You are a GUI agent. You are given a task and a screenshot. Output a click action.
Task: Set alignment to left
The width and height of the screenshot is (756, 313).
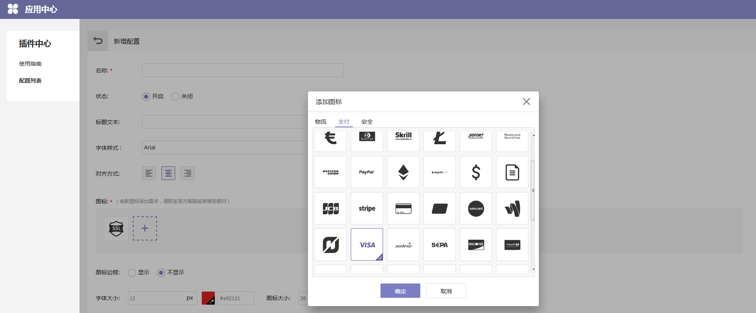click(149, 173)
